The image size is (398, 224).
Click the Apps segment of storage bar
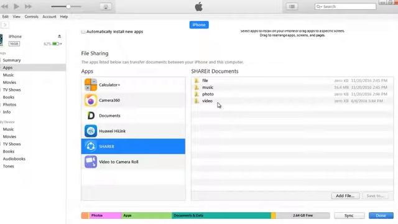tap(147, 215)
